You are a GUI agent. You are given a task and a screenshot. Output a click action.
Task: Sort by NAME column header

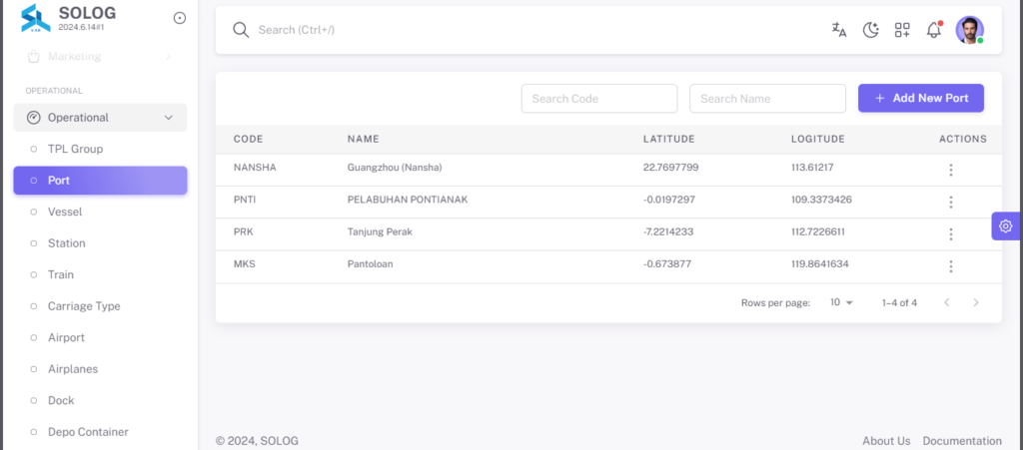(363, 139)
